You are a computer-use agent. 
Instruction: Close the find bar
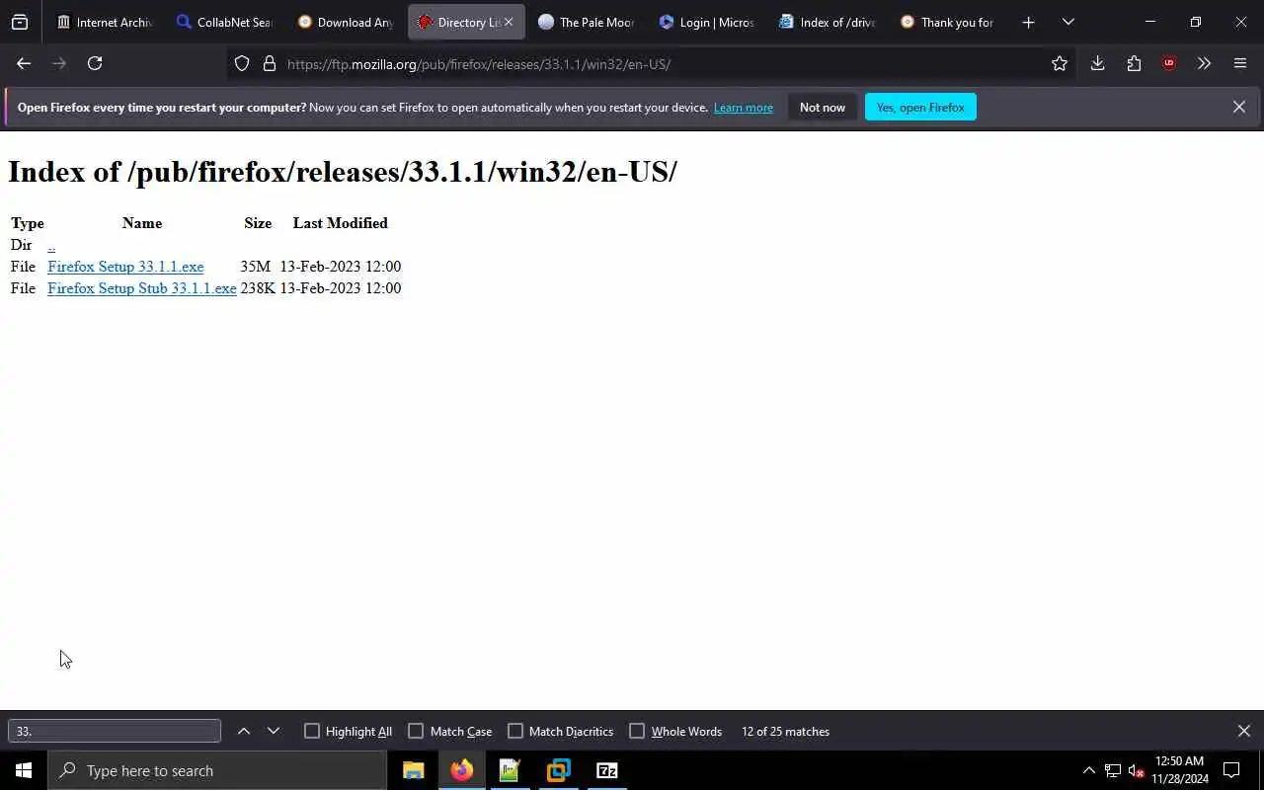coord(1243,731)
